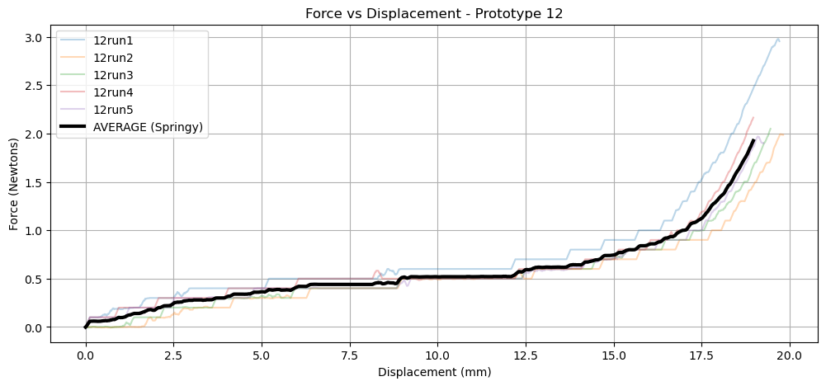Screen dimensions: 826x386
Task: Click the orange line swatch for 12run2
Action: (72, 58)
